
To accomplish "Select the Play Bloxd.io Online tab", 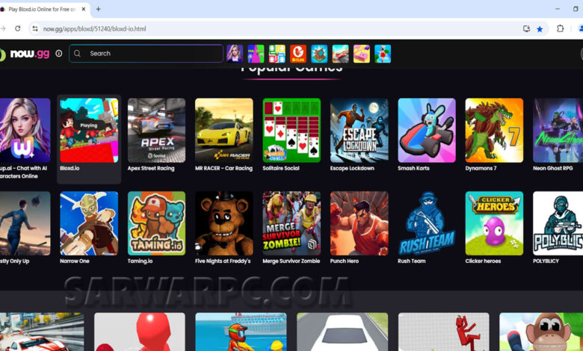I will [43, 9].
